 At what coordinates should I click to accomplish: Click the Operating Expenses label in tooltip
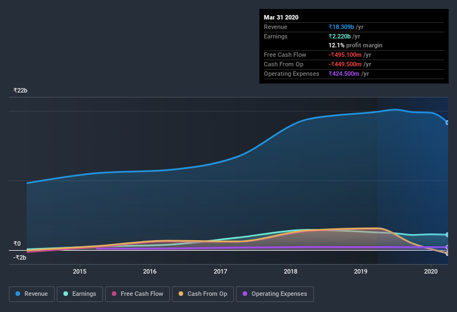click(x=292, y=74)
